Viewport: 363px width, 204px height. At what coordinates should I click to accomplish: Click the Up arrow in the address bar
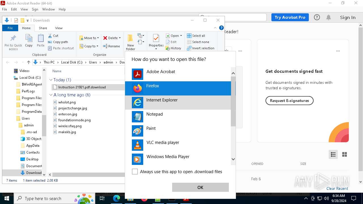tap(29, 62)
